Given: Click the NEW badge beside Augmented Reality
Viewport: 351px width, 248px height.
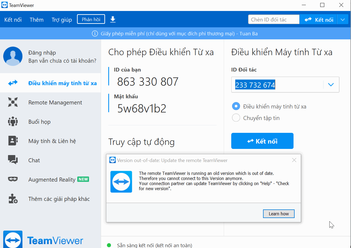Looking at the screenshot, I should click(x=83, y=179).
